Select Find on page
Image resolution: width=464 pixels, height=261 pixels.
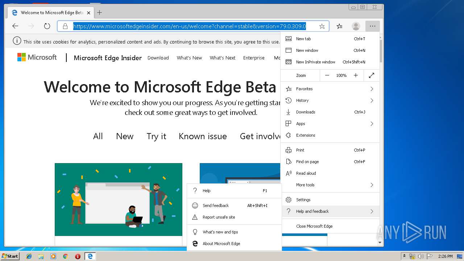click(330, 162)
